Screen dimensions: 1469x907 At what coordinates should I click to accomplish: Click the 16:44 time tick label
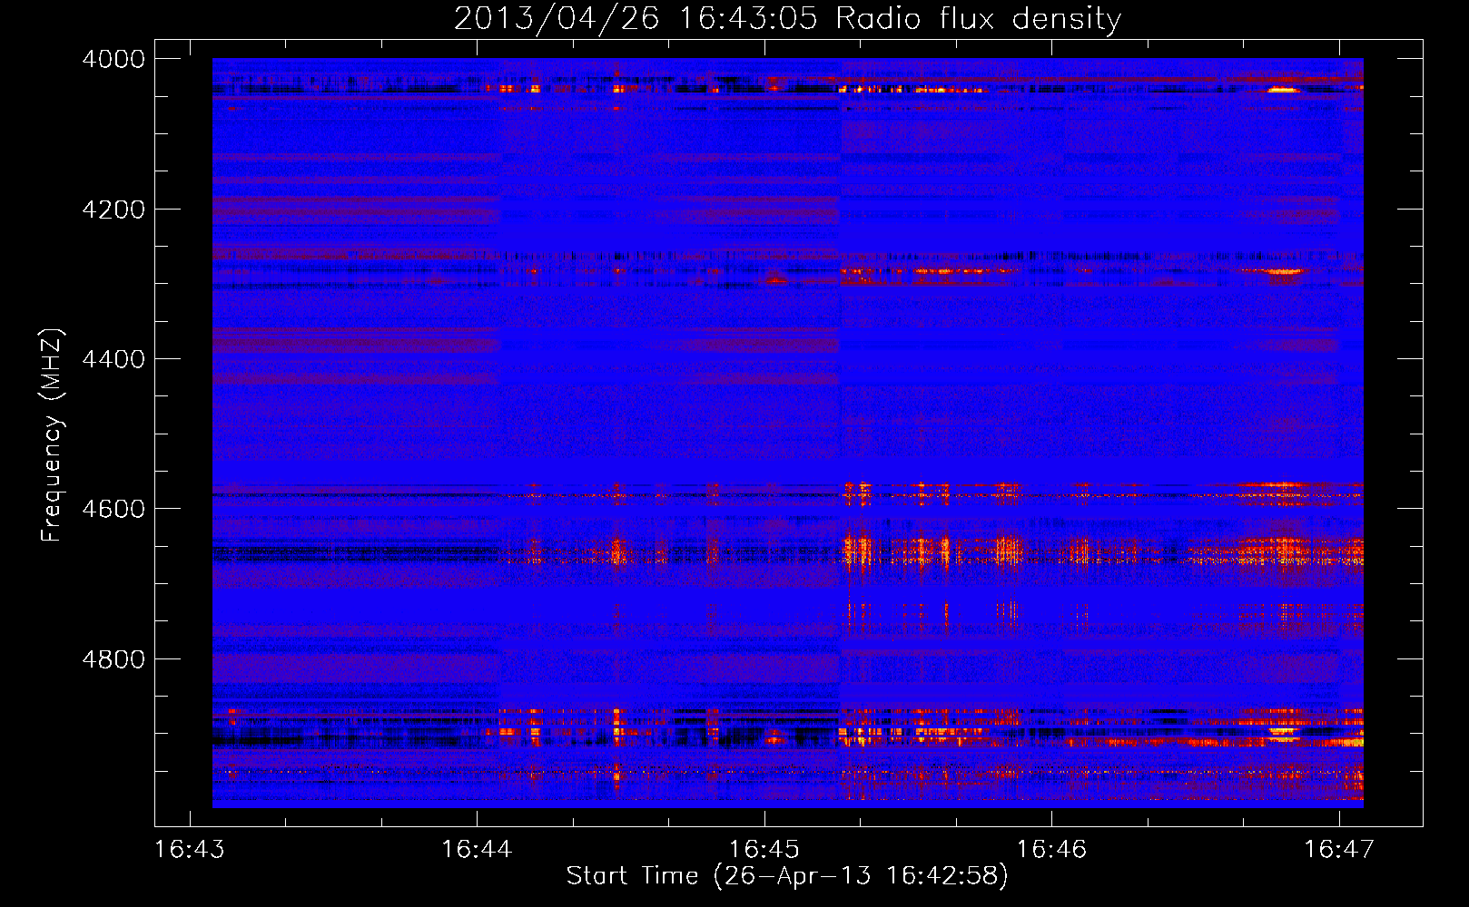(477, 849)
